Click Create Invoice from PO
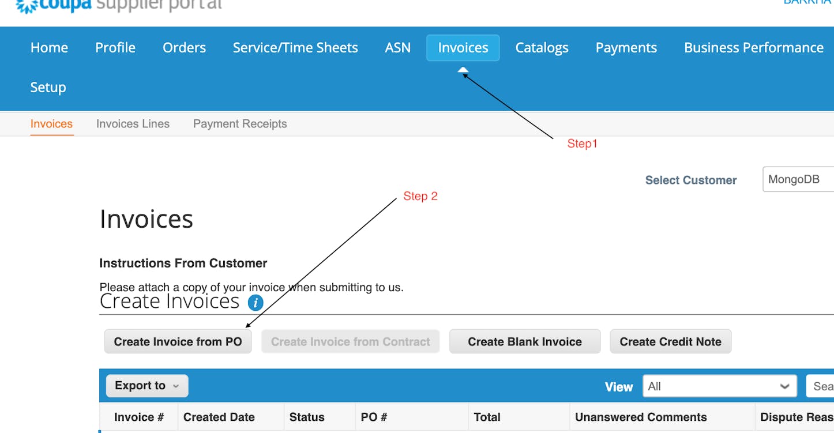Viewport: 834px width, 433px height. (178, 341)
